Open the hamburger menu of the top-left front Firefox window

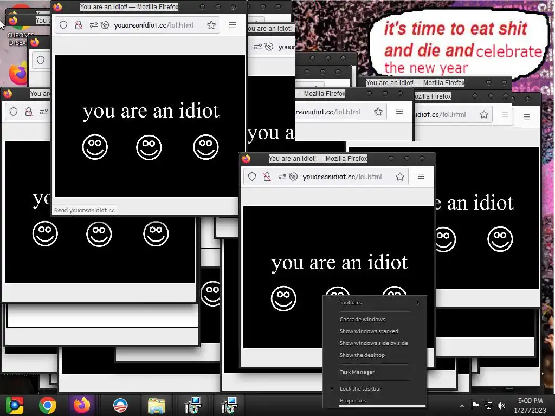point(233,25)
